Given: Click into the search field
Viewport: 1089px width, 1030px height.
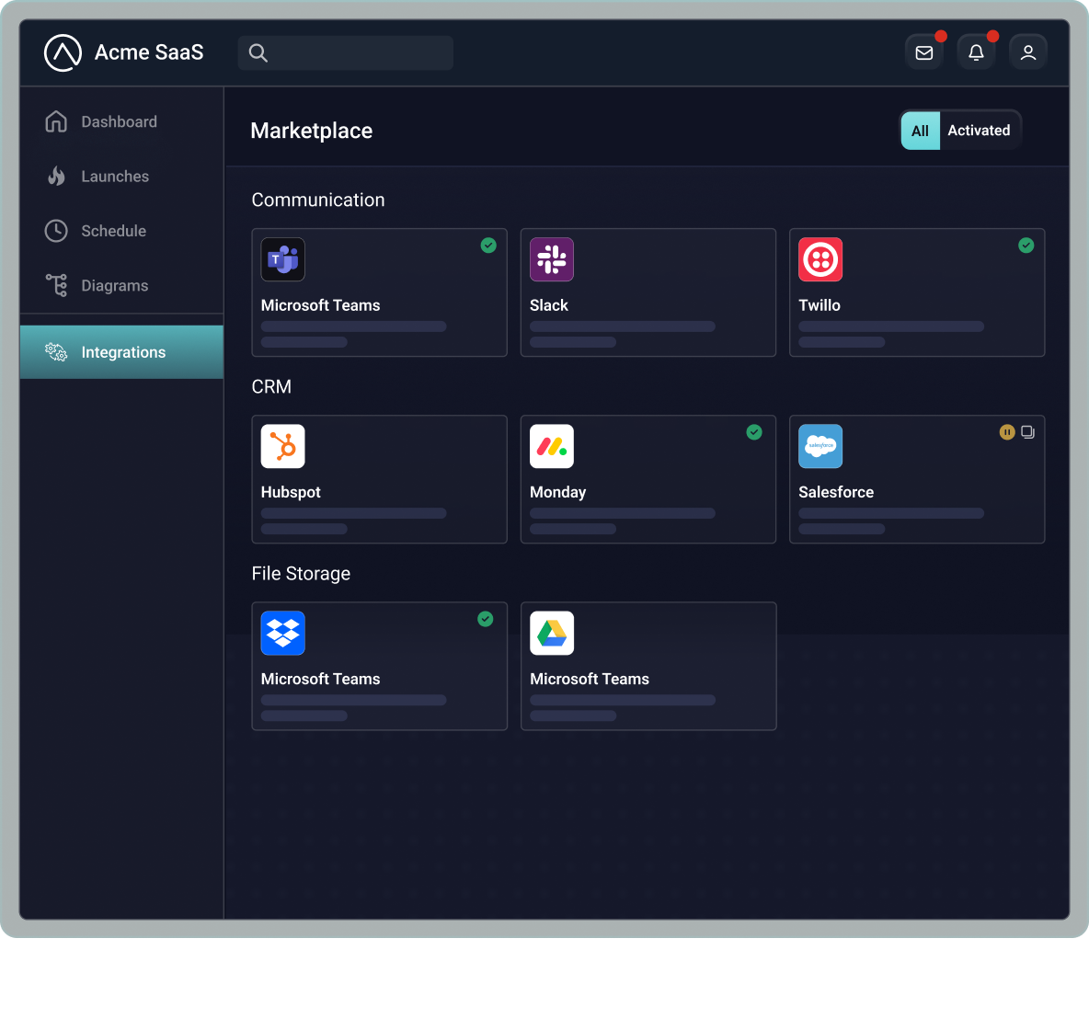Looking at the screenshot, I should coord(345,52).
